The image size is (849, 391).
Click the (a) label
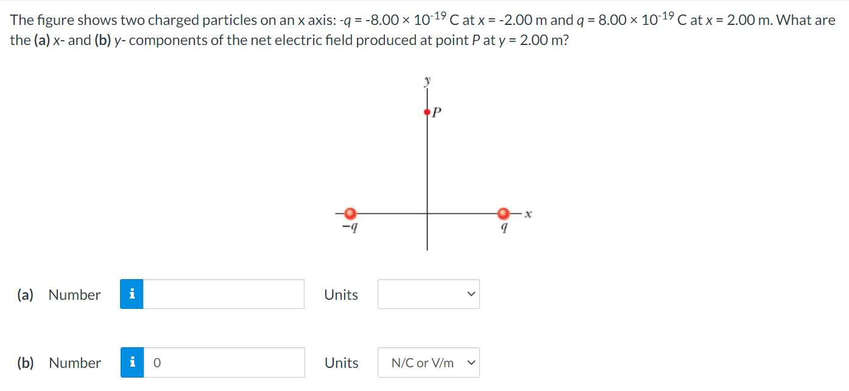pos(24,294)
